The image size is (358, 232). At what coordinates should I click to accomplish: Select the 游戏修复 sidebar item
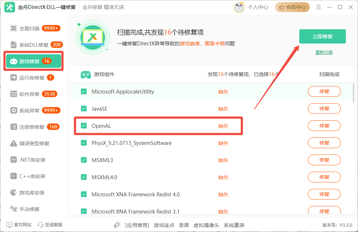click(x=34, y=61)
